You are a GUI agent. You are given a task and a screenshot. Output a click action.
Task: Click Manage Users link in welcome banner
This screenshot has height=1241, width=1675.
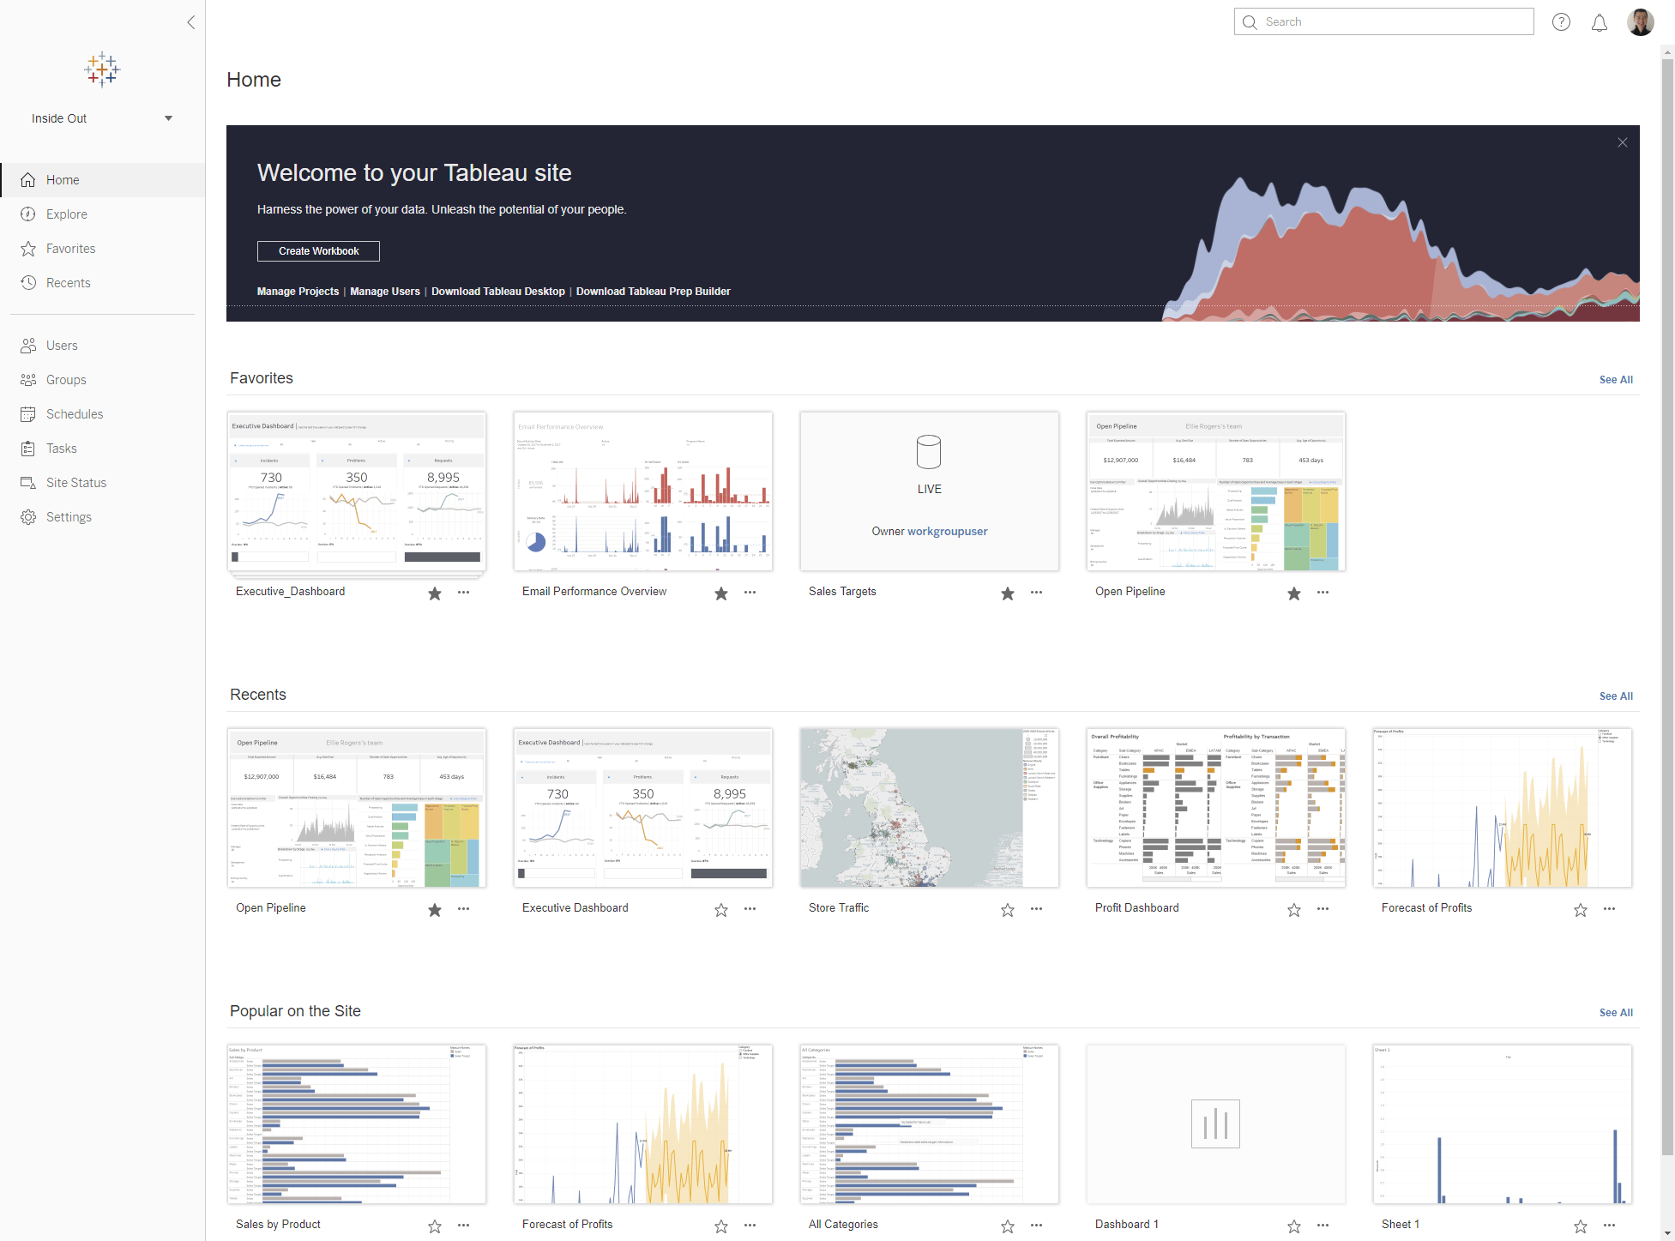click(x=384, y=291)
